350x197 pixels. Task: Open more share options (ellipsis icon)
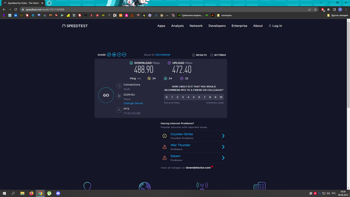[124, 55]
